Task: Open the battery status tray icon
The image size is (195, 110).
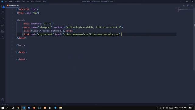Action: click(167, 108)
